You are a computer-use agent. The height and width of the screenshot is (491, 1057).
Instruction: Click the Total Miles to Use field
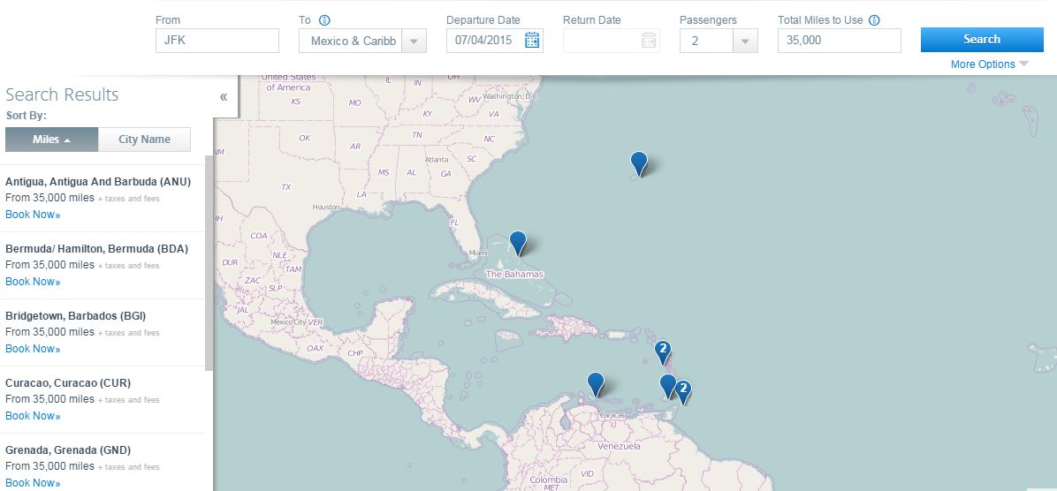839,41
